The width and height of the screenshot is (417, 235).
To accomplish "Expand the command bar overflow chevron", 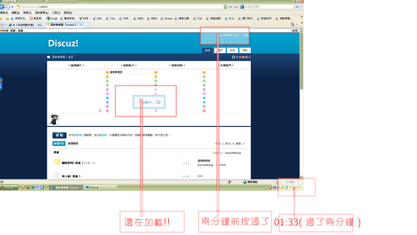I will click(302, 23).
